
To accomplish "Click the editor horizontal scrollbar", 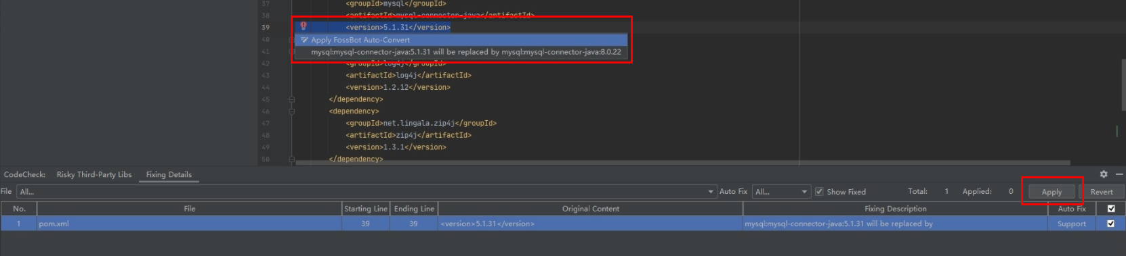I will 683,162.
